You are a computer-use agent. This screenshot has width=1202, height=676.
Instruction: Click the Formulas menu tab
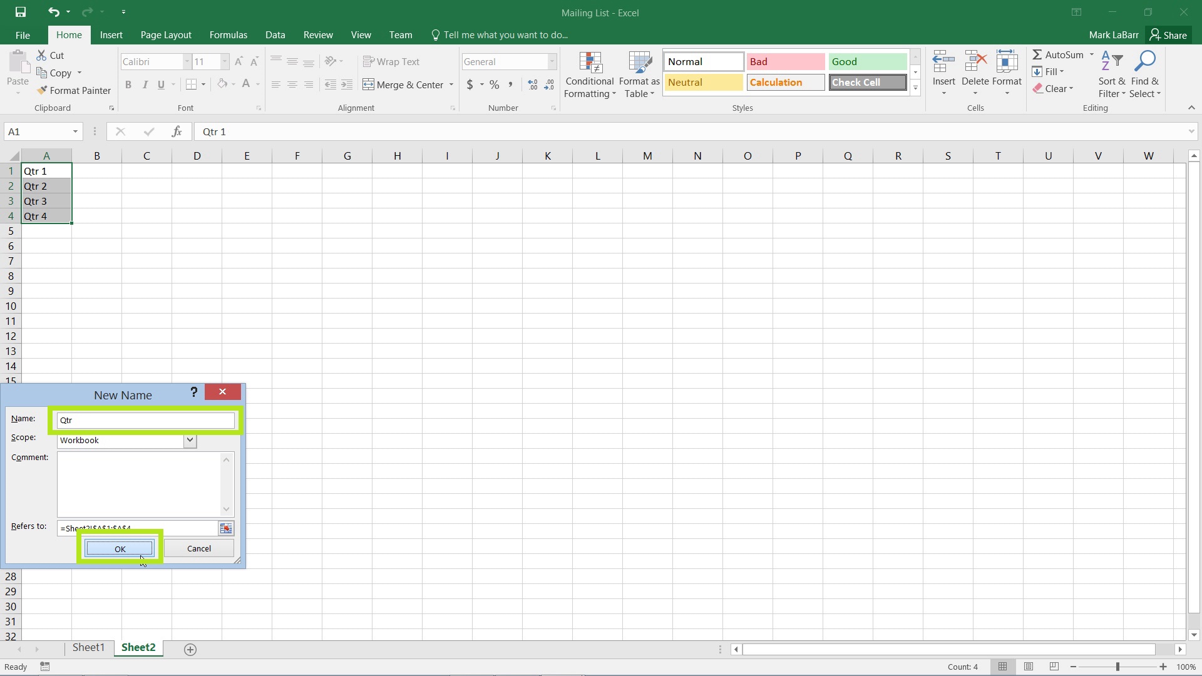click(228, 34)
